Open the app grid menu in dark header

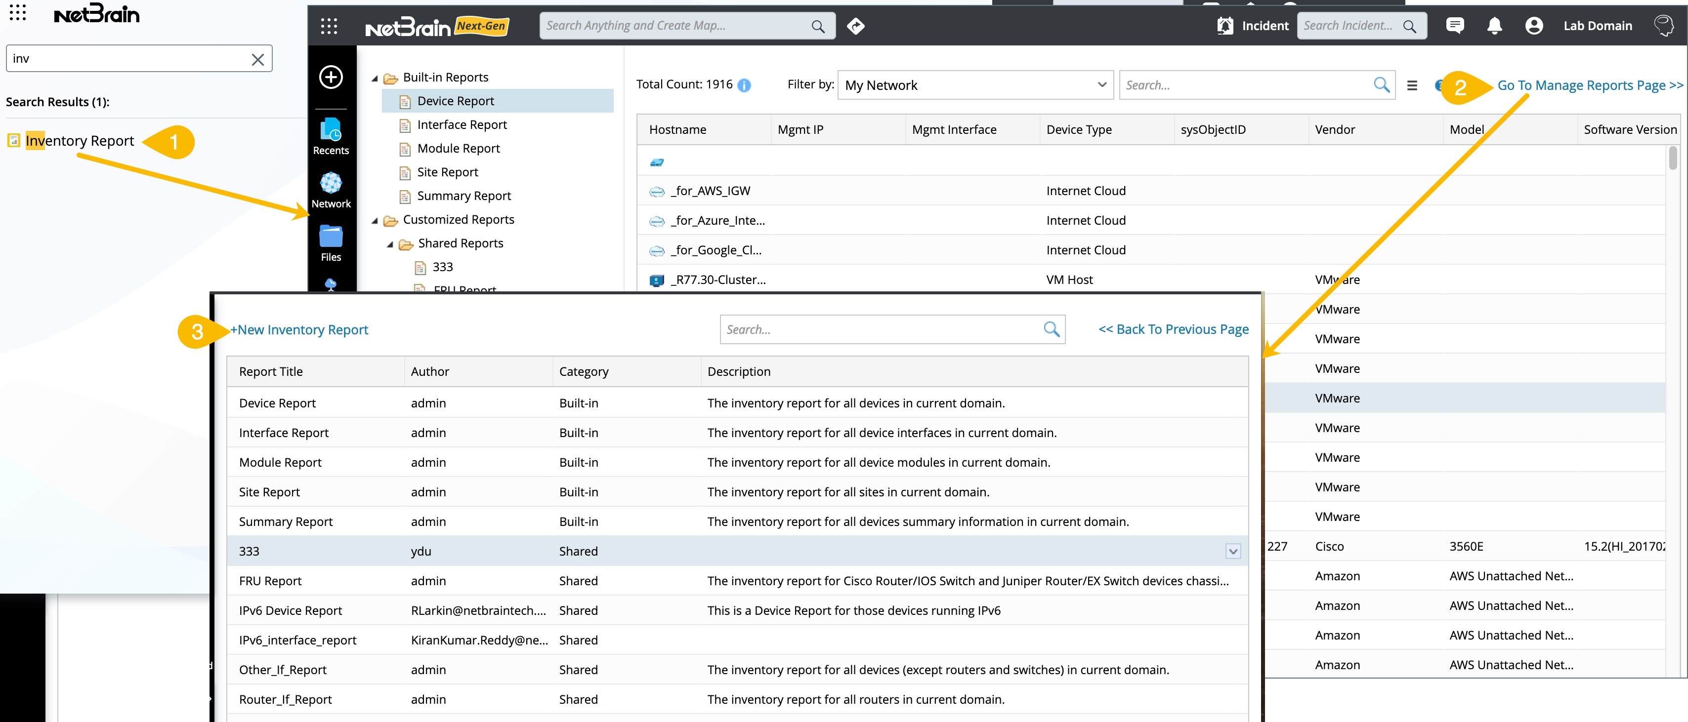pyautogui.click(x=329, y=26)
